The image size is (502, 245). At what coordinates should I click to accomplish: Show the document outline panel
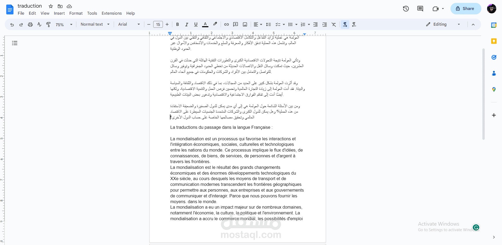(x=15, y=43)
